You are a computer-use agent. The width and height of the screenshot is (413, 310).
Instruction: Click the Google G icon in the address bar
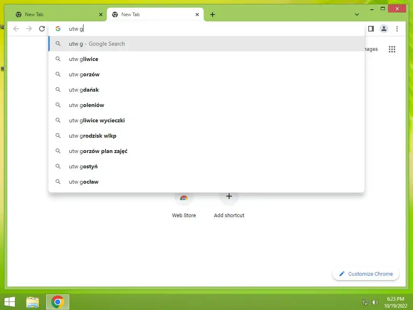(x=58, y=29)
